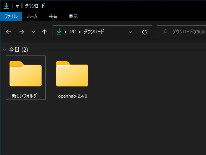Switch to the 表示 ribbon tab

click(73, 16)
